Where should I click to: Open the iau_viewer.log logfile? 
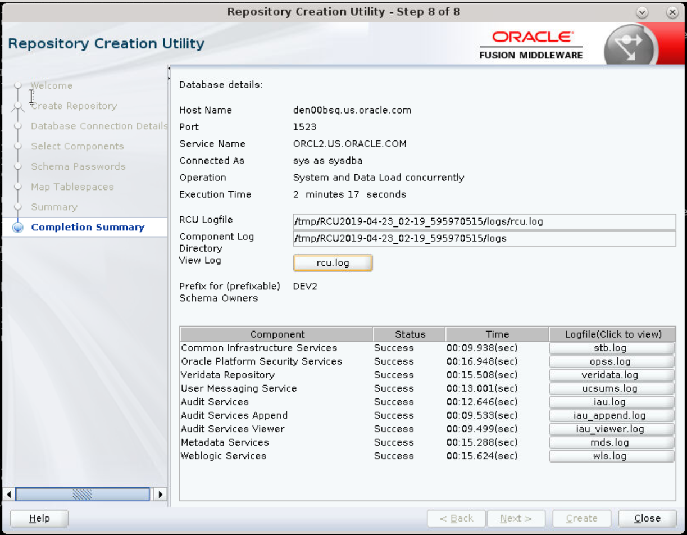pos(612,429)
